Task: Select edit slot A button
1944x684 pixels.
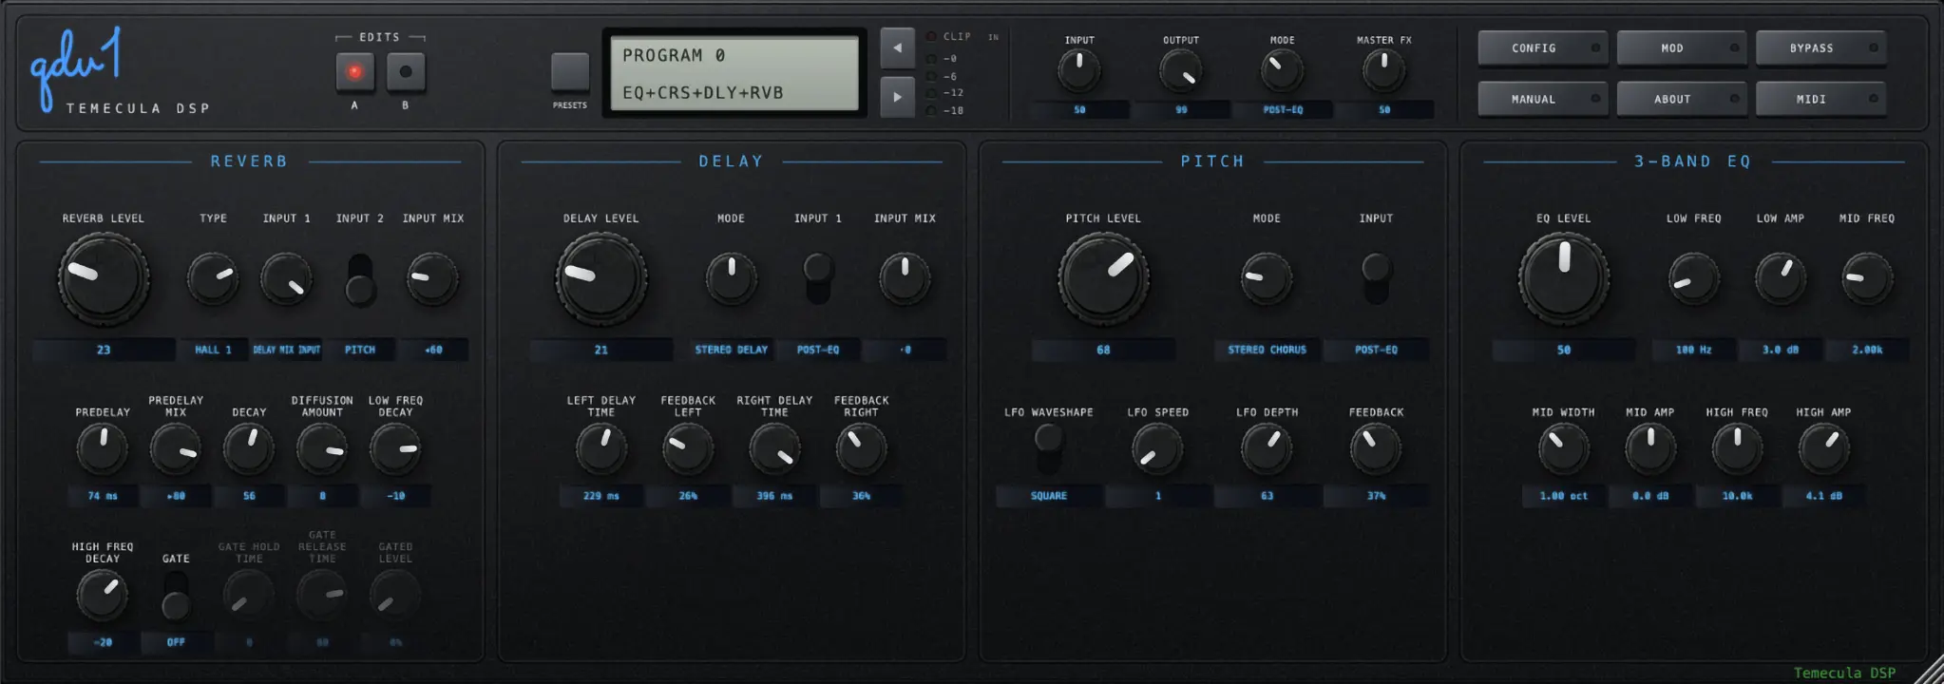Action: point(354,72)
